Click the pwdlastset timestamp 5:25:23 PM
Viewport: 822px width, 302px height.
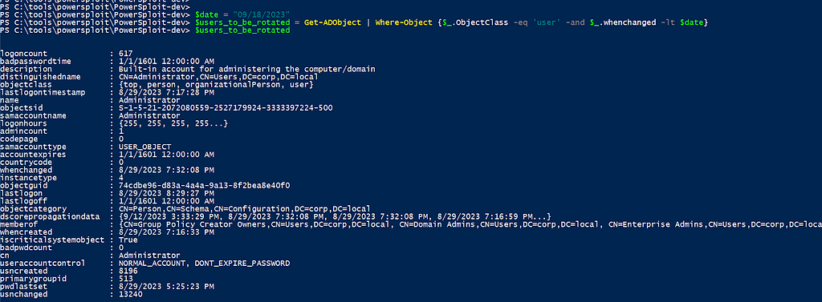[166, 287]
